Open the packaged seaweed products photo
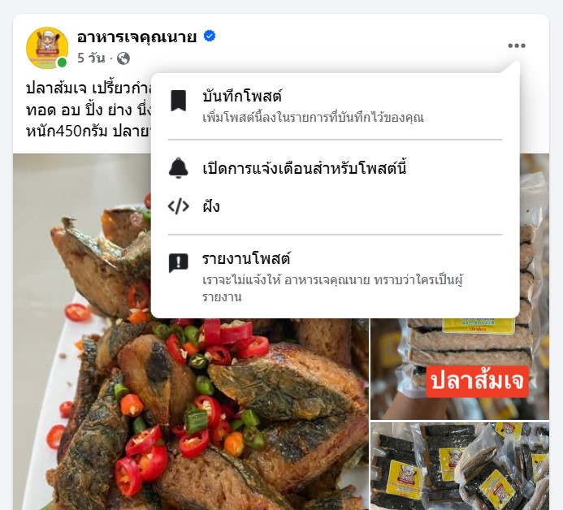Viewport: 563px width, 510px height. click(460, 466)
